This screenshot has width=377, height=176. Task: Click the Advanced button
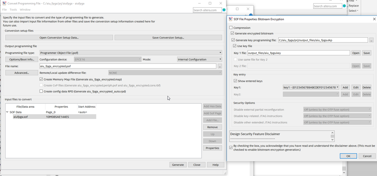pos(22,73)
